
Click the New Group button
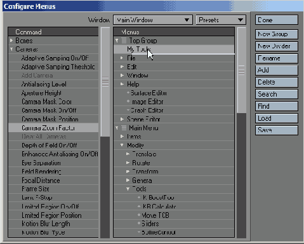pyautogui.click(x=277, y=34)
